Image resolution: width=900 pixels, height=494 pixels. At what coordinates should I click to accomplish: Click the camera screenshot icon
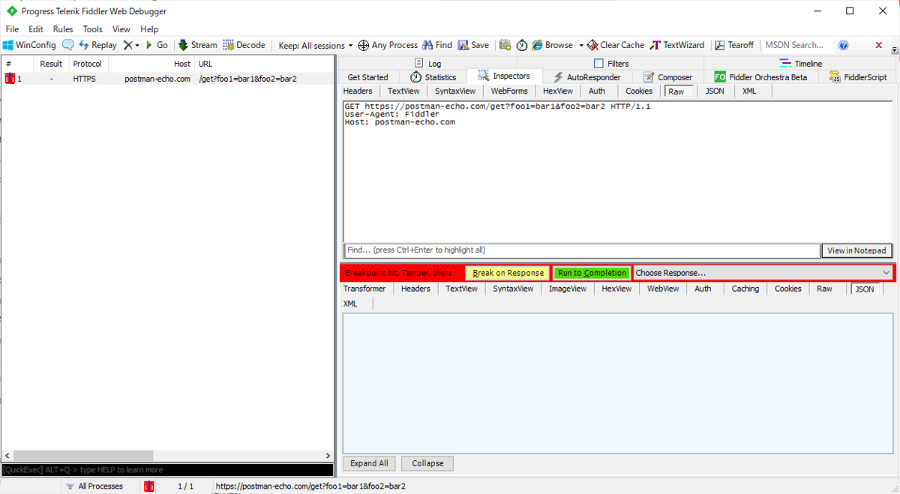point(505,45)
